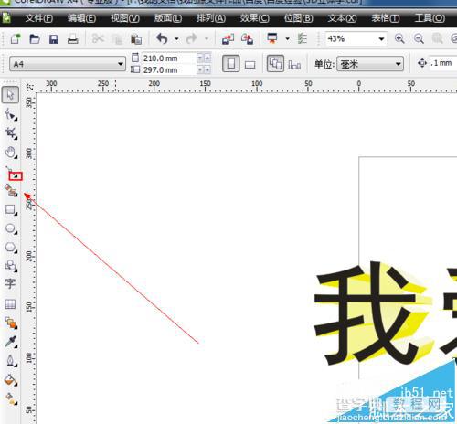
Task: Click the checklist icon beside the launcher arrow
Action: (302, 38)
